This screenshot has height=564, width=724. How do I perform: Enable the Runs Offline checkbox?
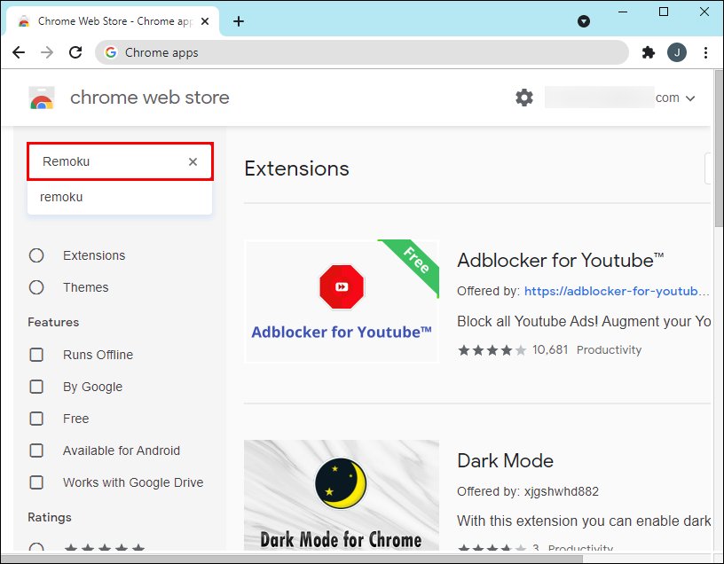click(x=36, y=355)
